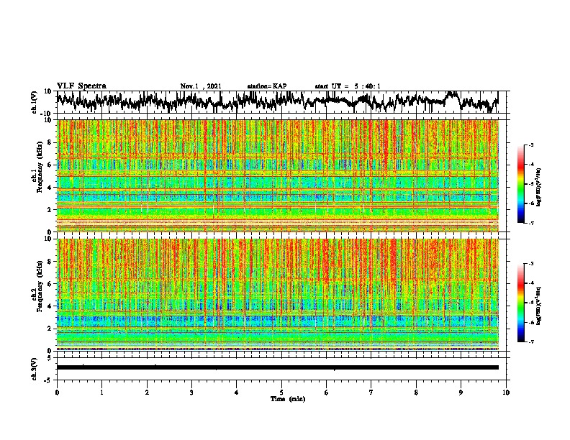This screenshot has width=570, height=440.
Task: Click the time axis tick label "6"
Action: tap(327, 393)
